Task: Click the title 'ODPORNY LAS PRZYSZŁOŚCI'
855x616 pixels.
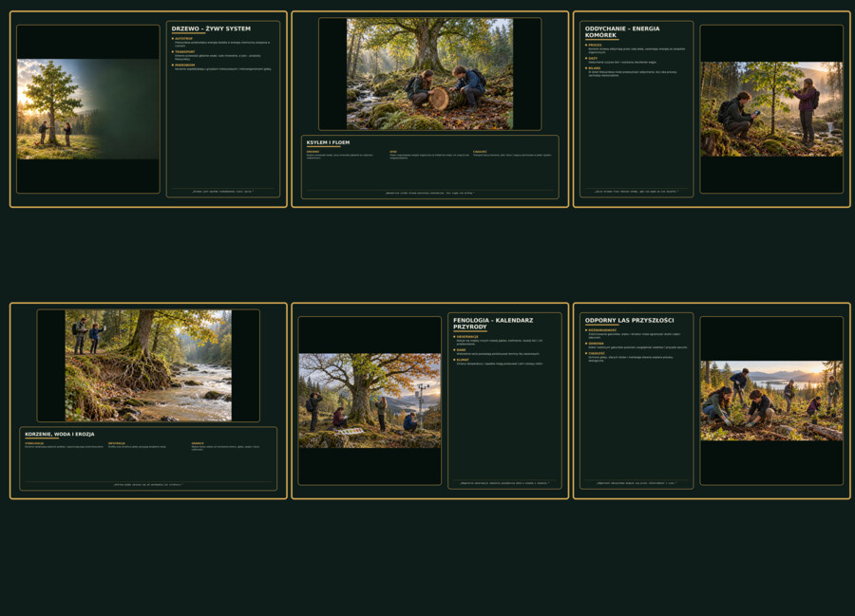Action: click(x=629, y=320)
